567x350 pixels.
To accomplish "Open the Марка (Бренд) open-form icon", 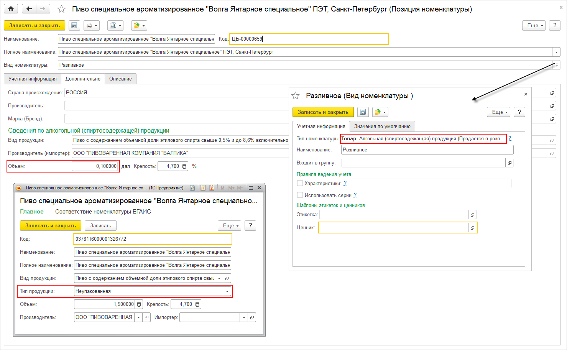I will coord(552,119).
